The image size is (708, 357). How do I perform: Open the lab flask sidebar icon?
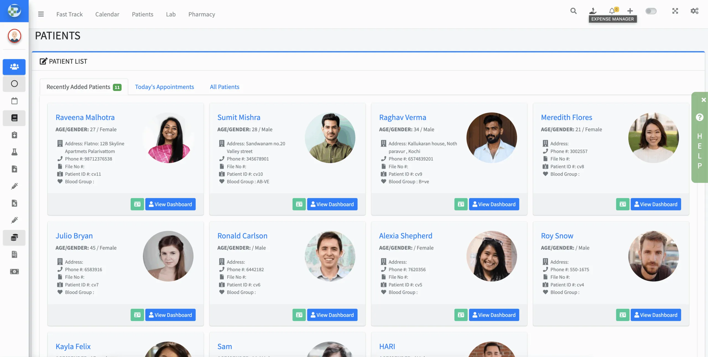coord(14,152)
